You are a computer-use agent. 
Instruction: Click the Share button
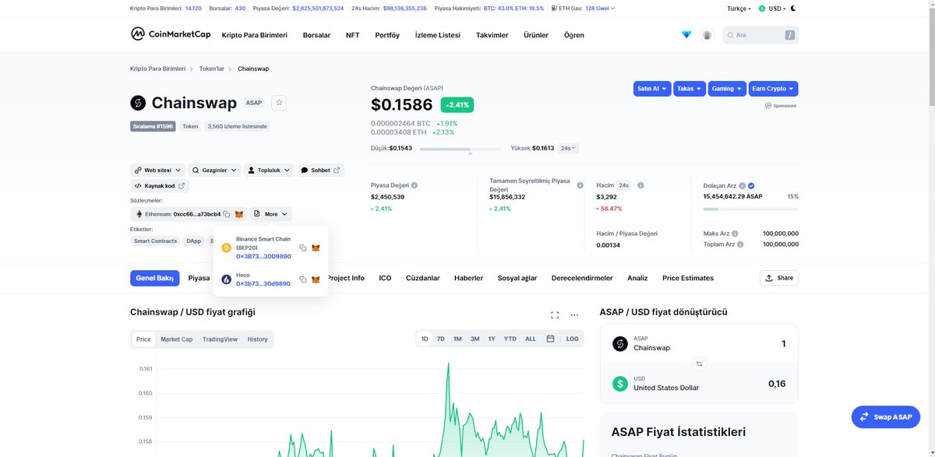(x=779, y=278)
